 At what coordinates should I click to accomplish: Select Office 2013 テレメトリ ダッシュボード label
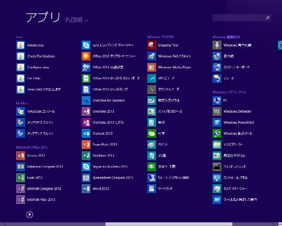pyautogui.click(x=116, y=78)
